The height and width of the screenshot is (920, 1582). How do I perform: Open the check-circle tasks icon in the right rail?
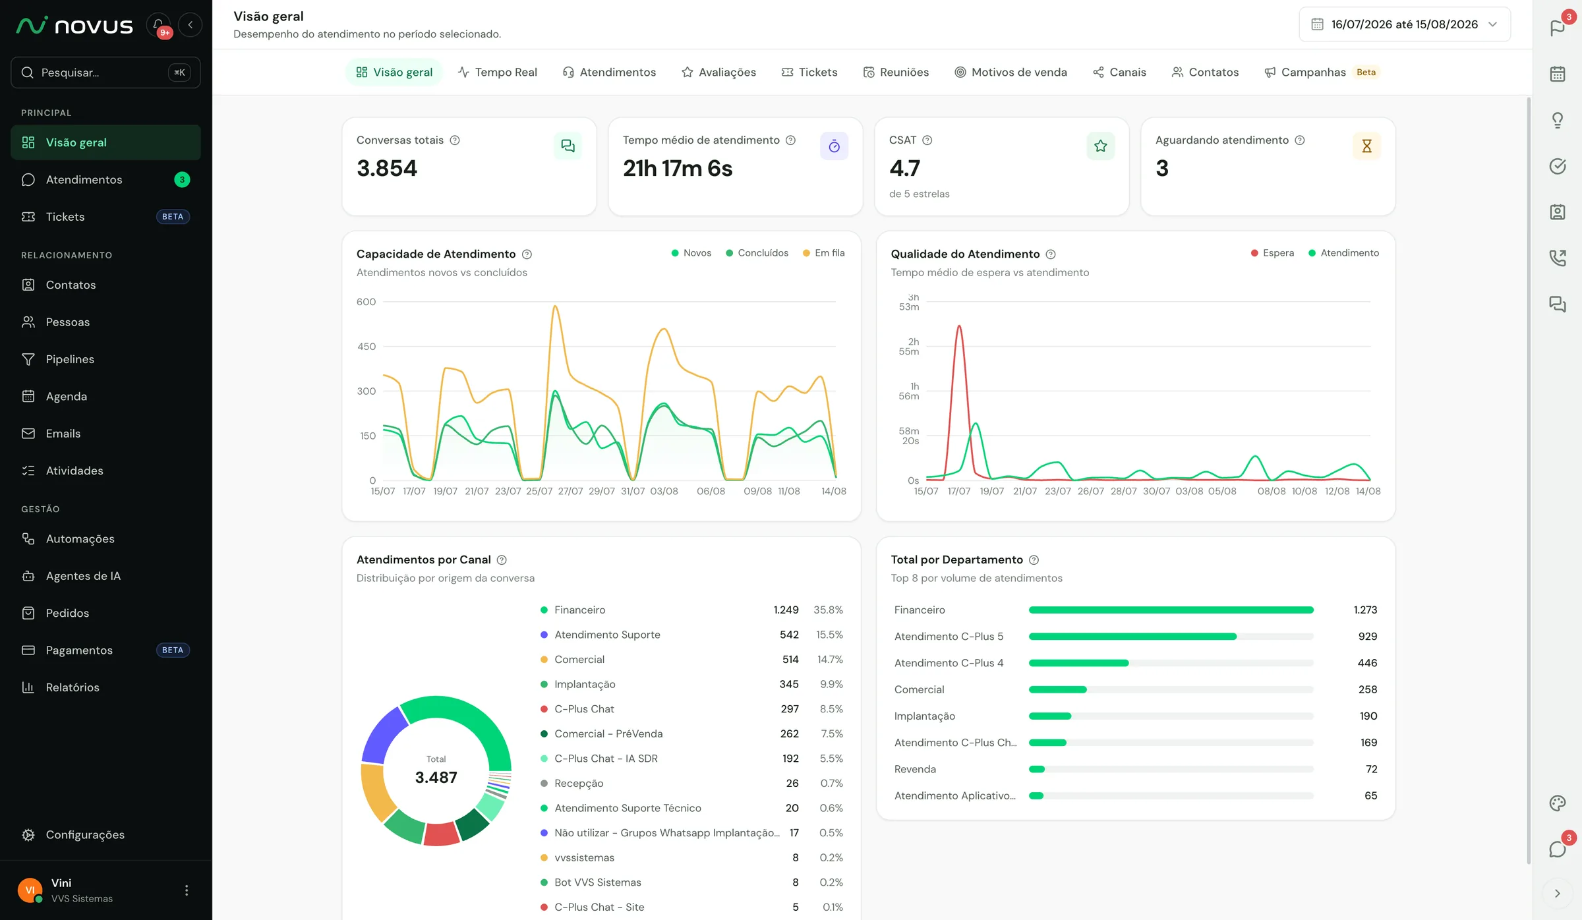pyautogui.click(x=1557, y=166)
